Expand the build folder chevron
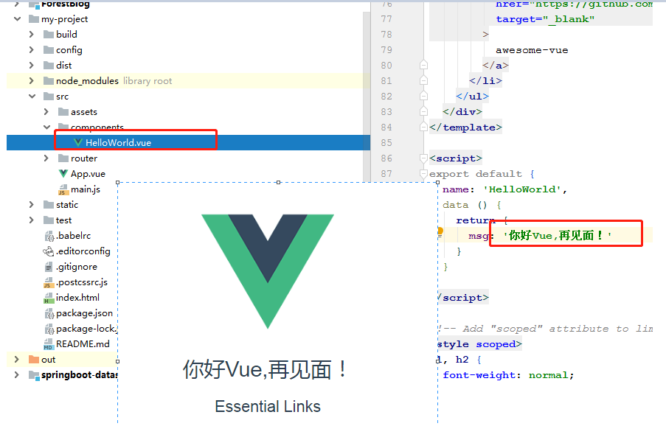This screenshot has height=426, width=666. coord(30,34)
